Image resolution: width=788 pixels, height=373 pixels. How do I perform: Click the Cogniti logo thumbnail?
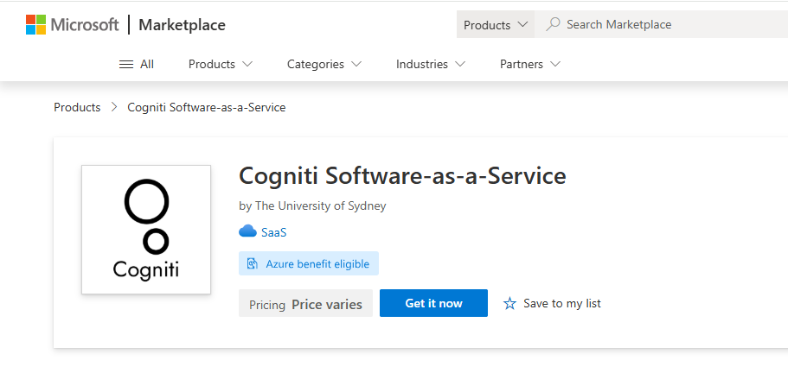pyautogui.click(x=146, y=230)
